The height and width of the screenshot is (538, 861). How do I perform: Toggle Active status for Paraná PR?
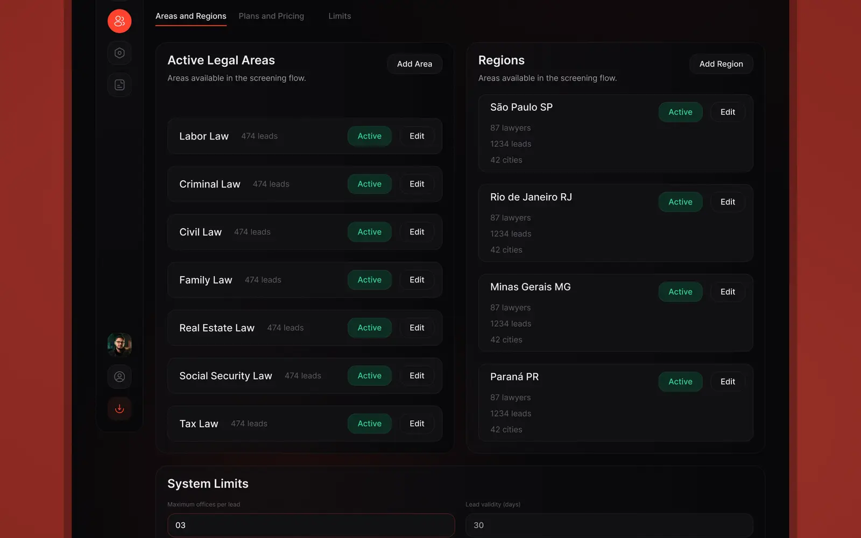point(681,381)
